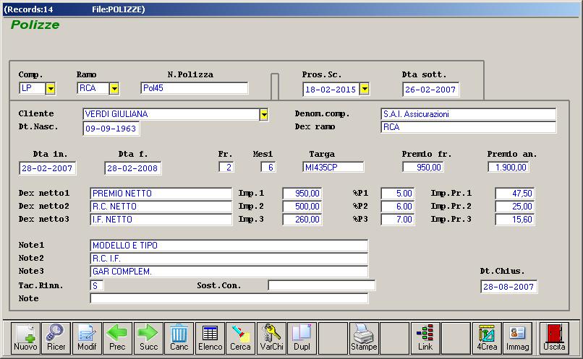Viewport: 583px width, 359px height.
Task: Select the Dt.Chius. field 28-08-2007
Action: 508,287
